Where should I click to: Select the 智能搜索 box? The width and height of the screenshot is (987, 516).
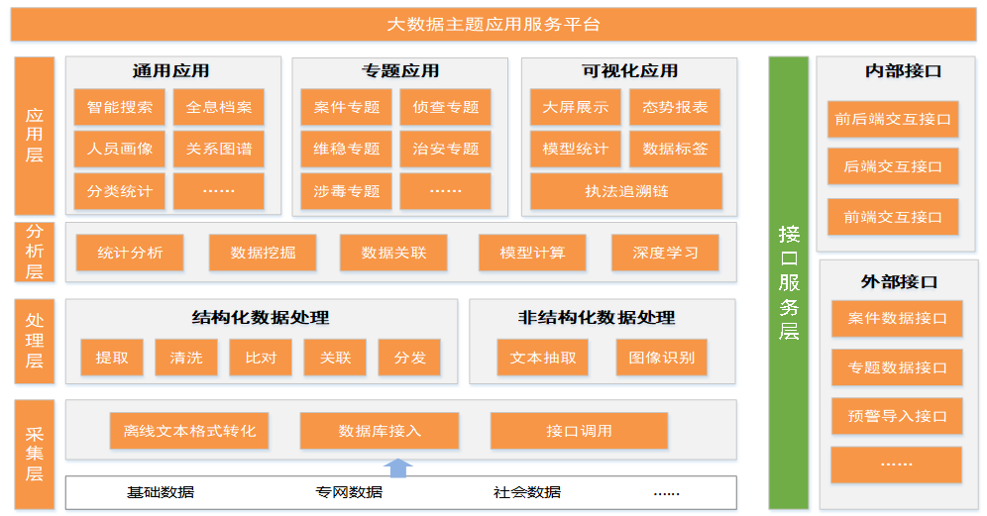120,107
